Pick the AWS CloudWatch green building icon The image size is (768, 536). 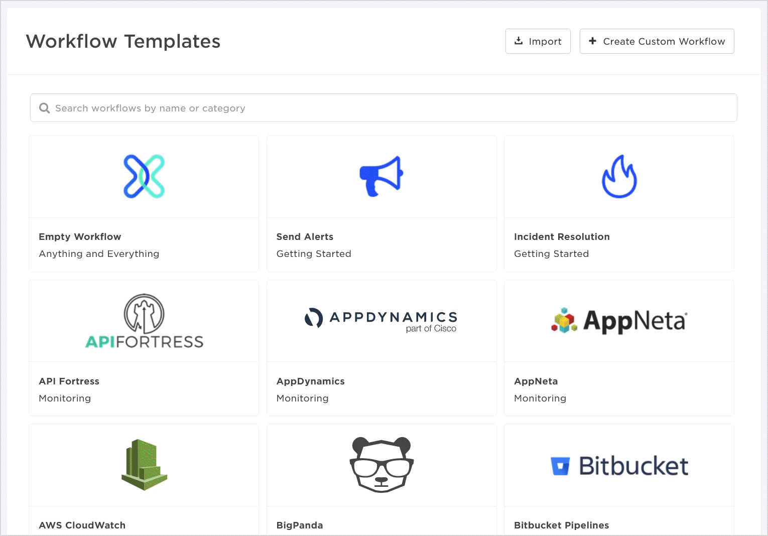144,465
